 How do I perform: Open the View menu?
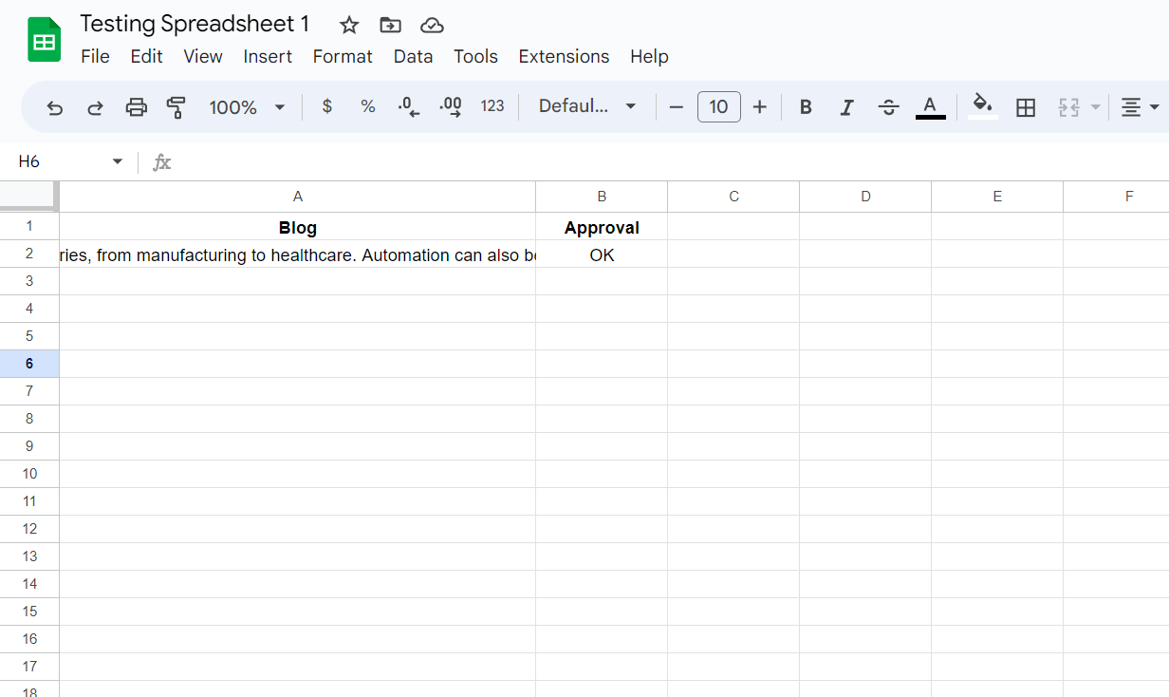203,57
